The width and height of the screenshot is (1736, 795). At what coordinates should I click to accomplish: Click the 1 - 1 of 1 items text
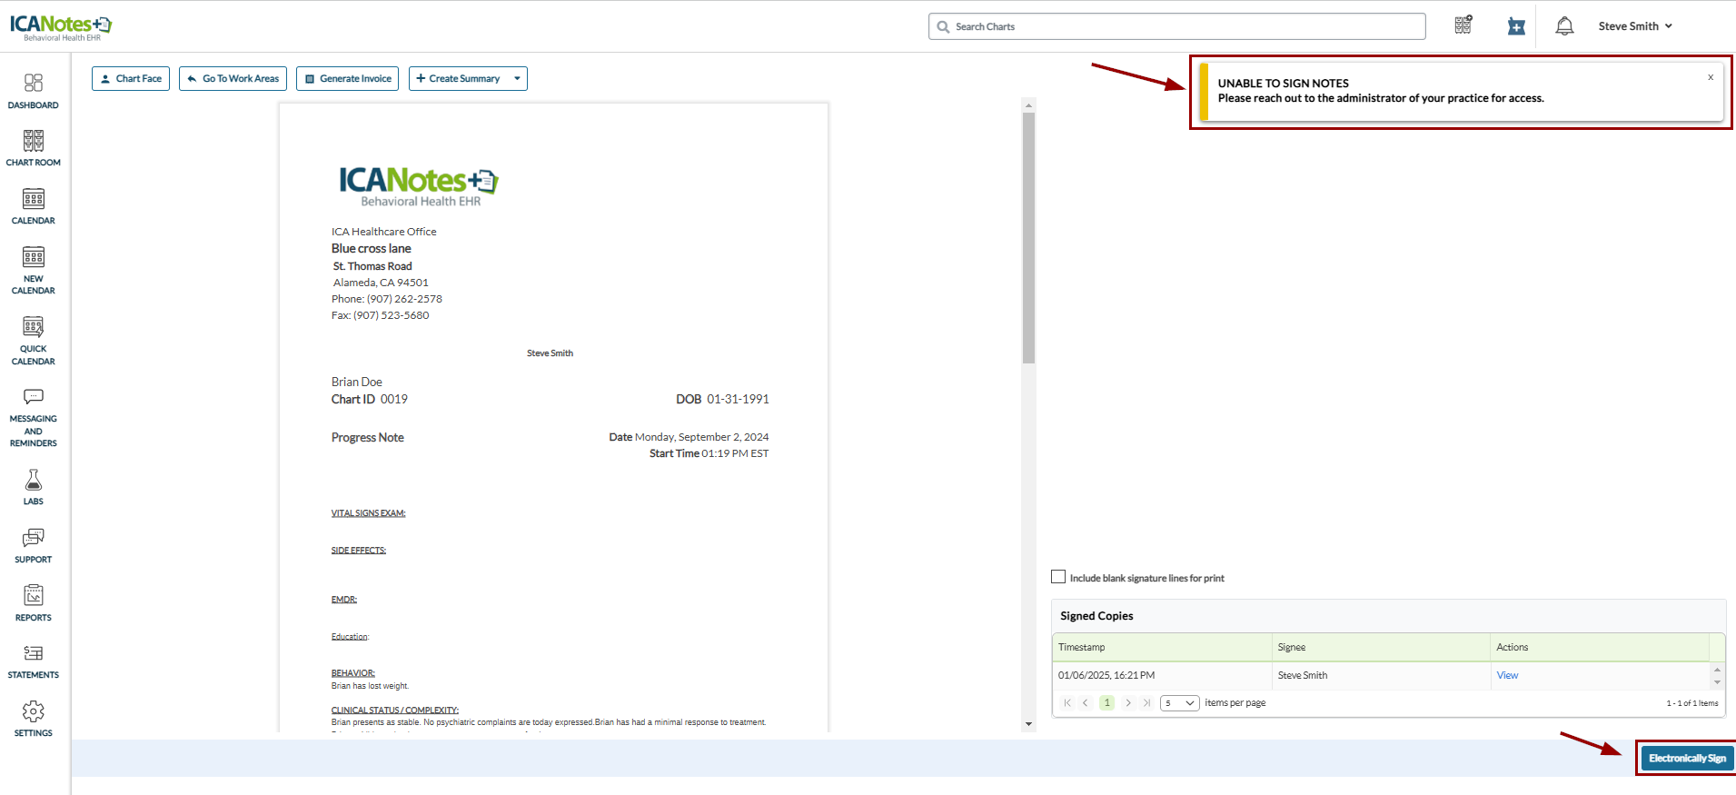pos(1691,703)
